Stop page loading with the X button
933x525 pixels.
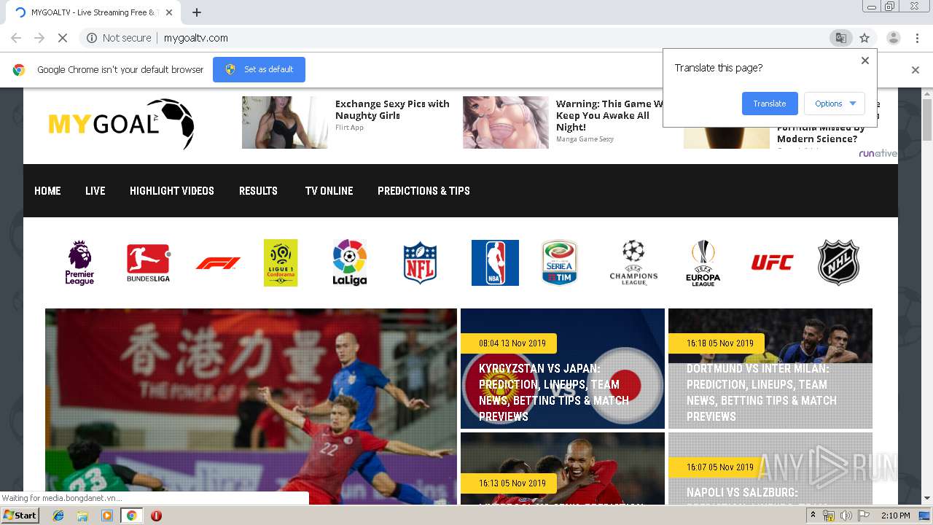pos(62,38)
